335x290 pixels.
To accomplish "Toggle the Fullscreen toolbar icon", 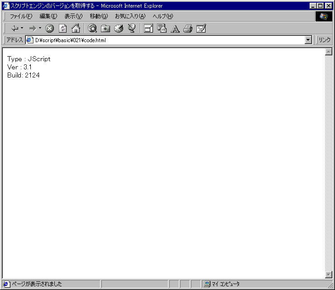I will [x=148, y=29].
